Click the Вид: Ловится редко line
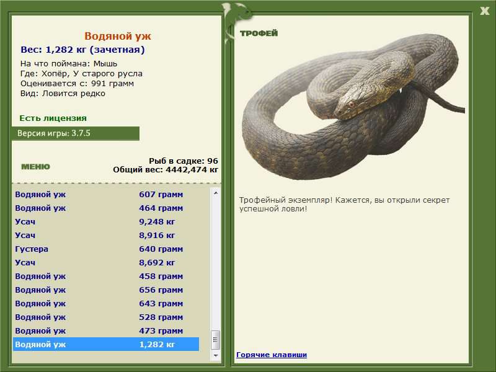Viewport: 496px width, 372px height. (x=63, y=94)
